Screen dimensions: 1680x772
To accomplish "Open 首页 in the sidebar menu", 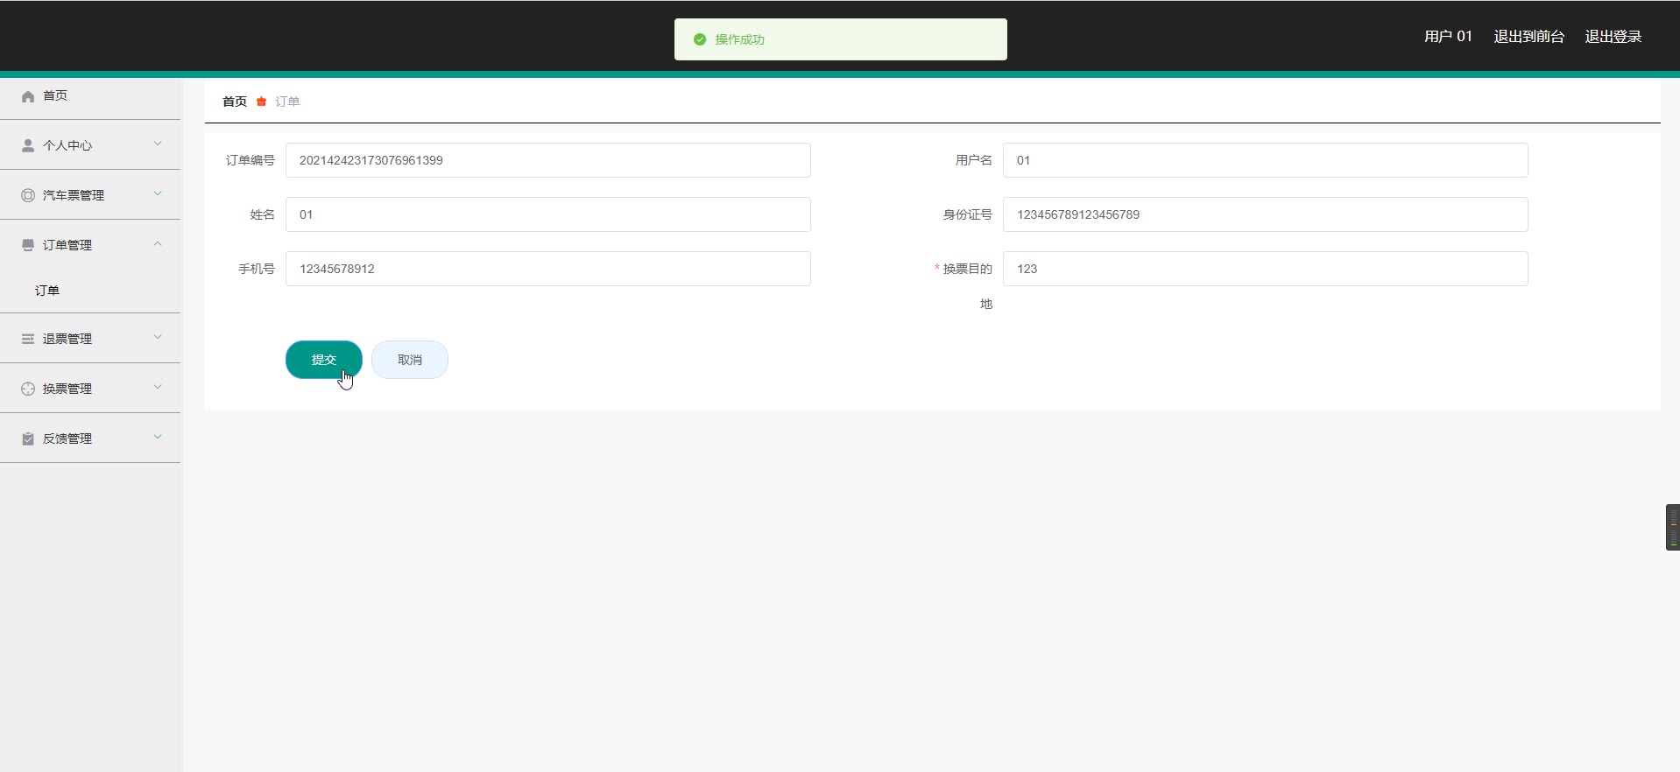I will coord(90,95).
